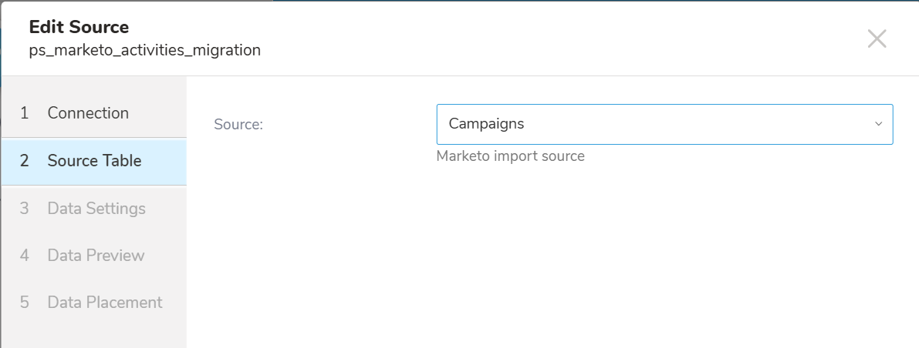Open the Data Settings step

96,209
